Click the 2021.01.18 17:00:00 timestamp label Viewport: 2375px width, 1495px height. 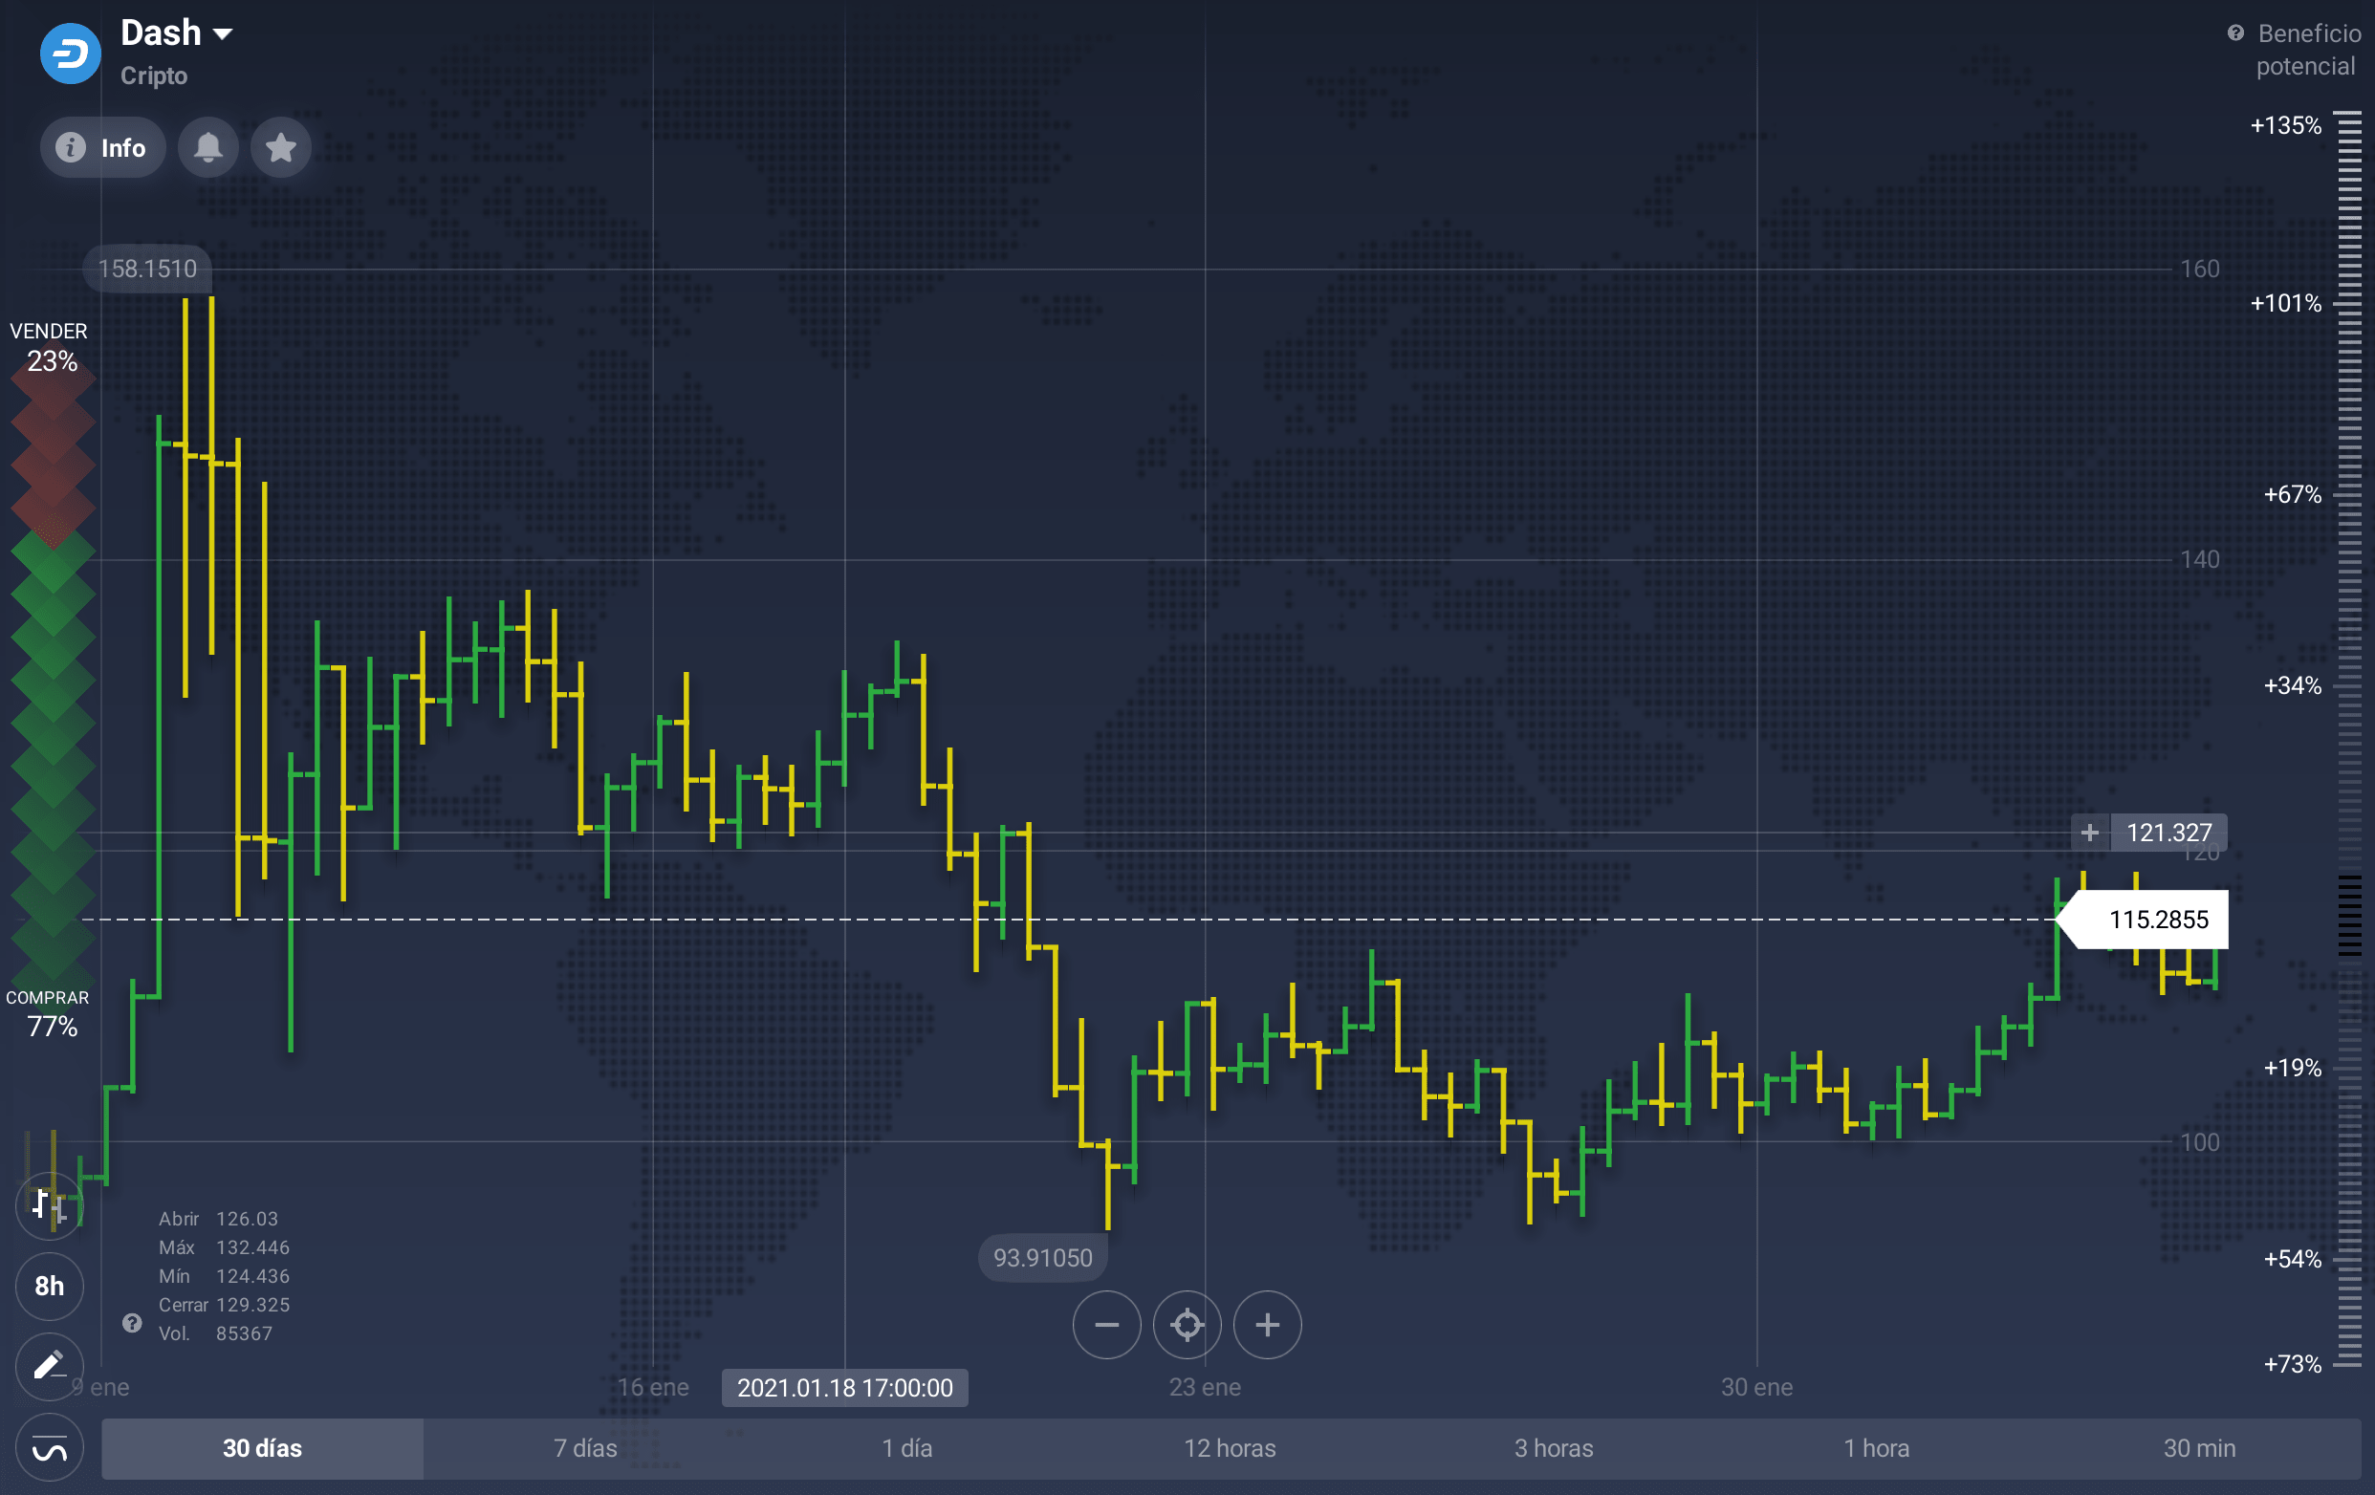click(845, 1388)
